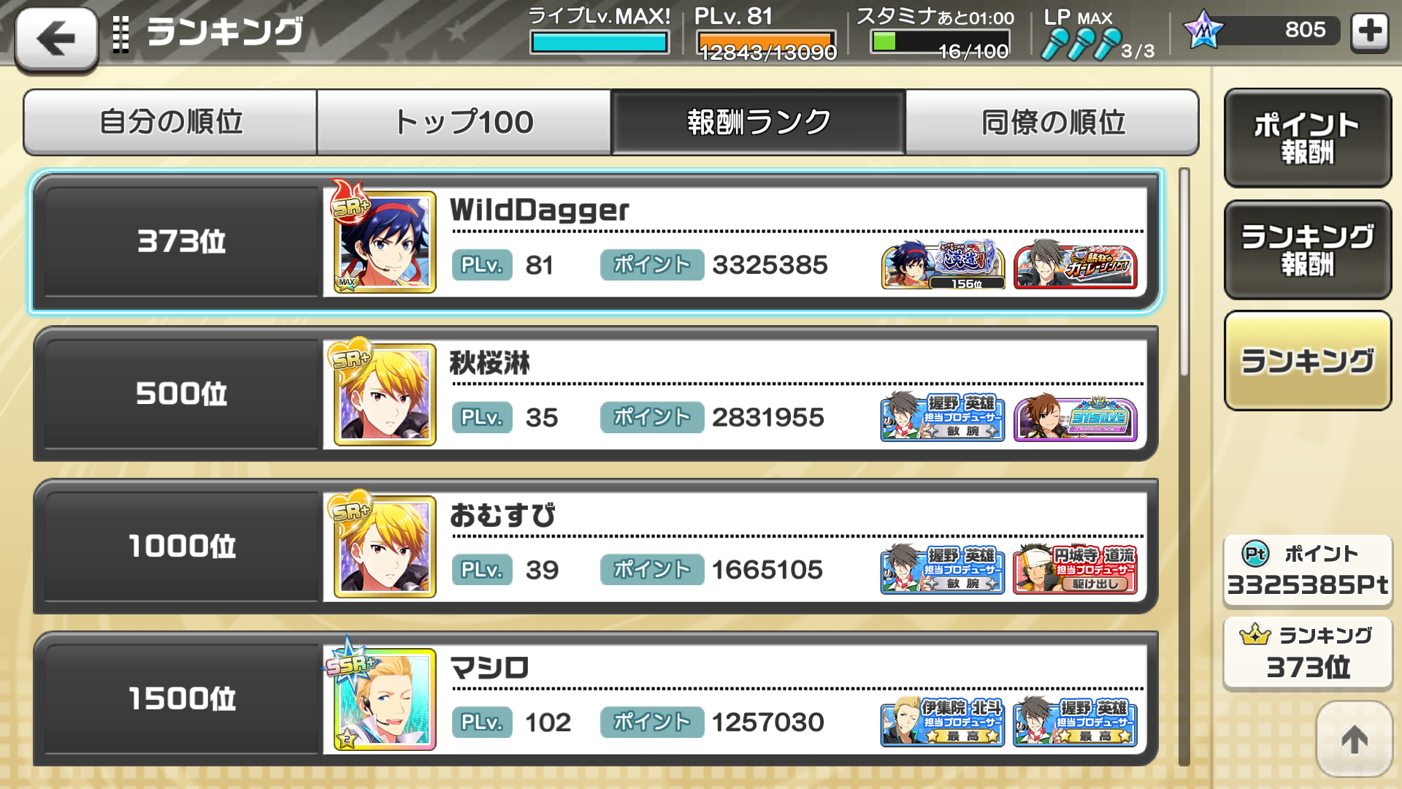Viewport: 1402px width, 789px height.
Task: Click the ranking list scrollbar
Action: pyautogui.click(x=1184, y=468)
